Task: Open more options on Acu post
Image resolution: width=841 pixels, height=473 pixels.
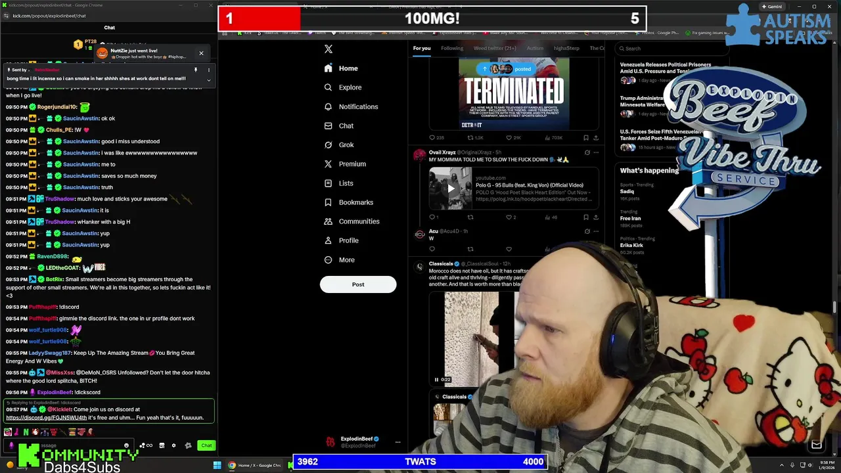Action: pyautogui.click(x=596, y=231)
